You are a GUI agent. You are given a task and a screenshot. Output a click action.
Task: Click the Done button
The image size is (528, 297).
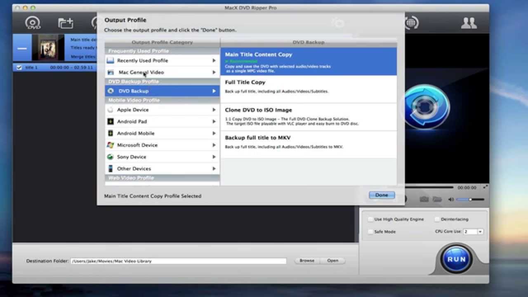tap(382, 195)
